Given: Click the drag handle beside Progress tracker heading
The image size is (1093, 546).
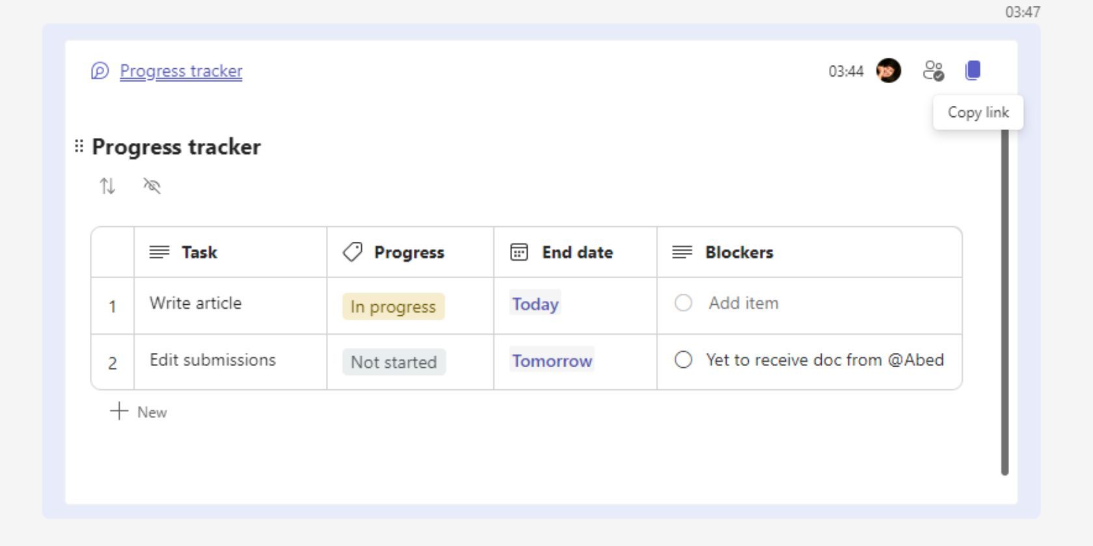Looking at the screenshot, I should pyautogui.click(x=78, y=146).
